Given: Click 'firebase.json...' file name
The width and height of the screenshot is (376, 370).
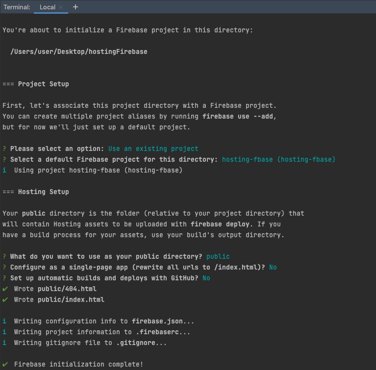Looking at the screenshot, I should tap(163, 321).
